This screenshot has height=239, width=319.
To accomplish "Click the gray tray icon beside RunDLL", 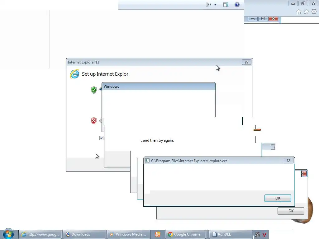I will coord(258,235).
